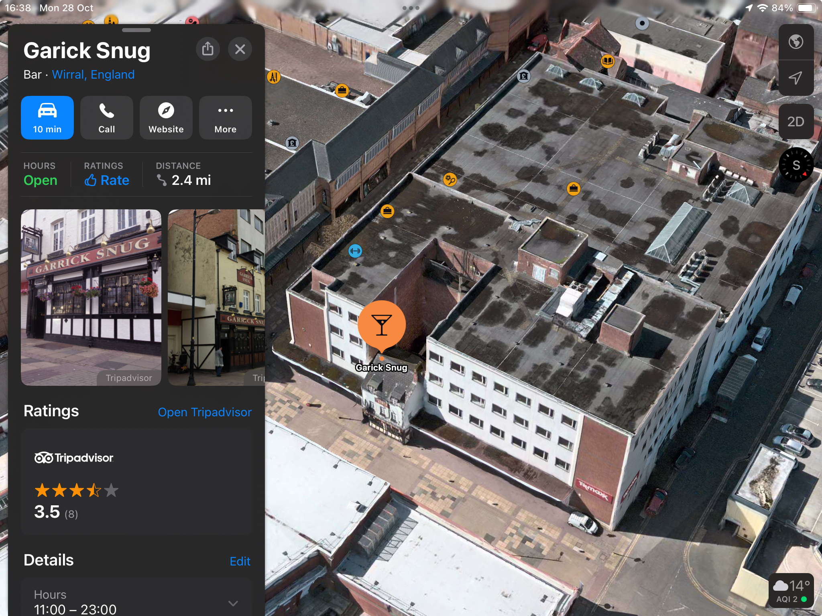Open map mode globe icon

point(796,42)
